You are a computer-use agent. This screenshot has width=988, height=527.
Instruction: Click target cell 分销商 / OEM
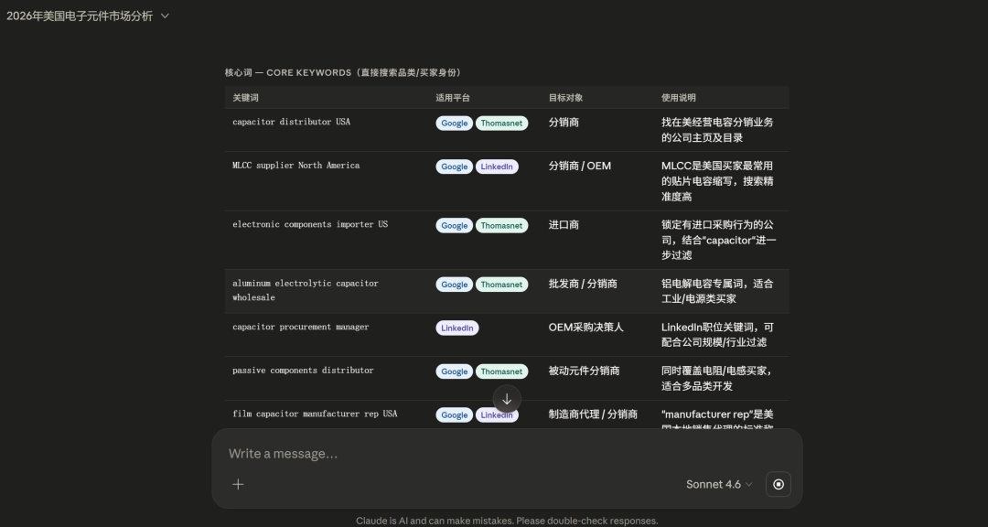[x=580, y=167]
